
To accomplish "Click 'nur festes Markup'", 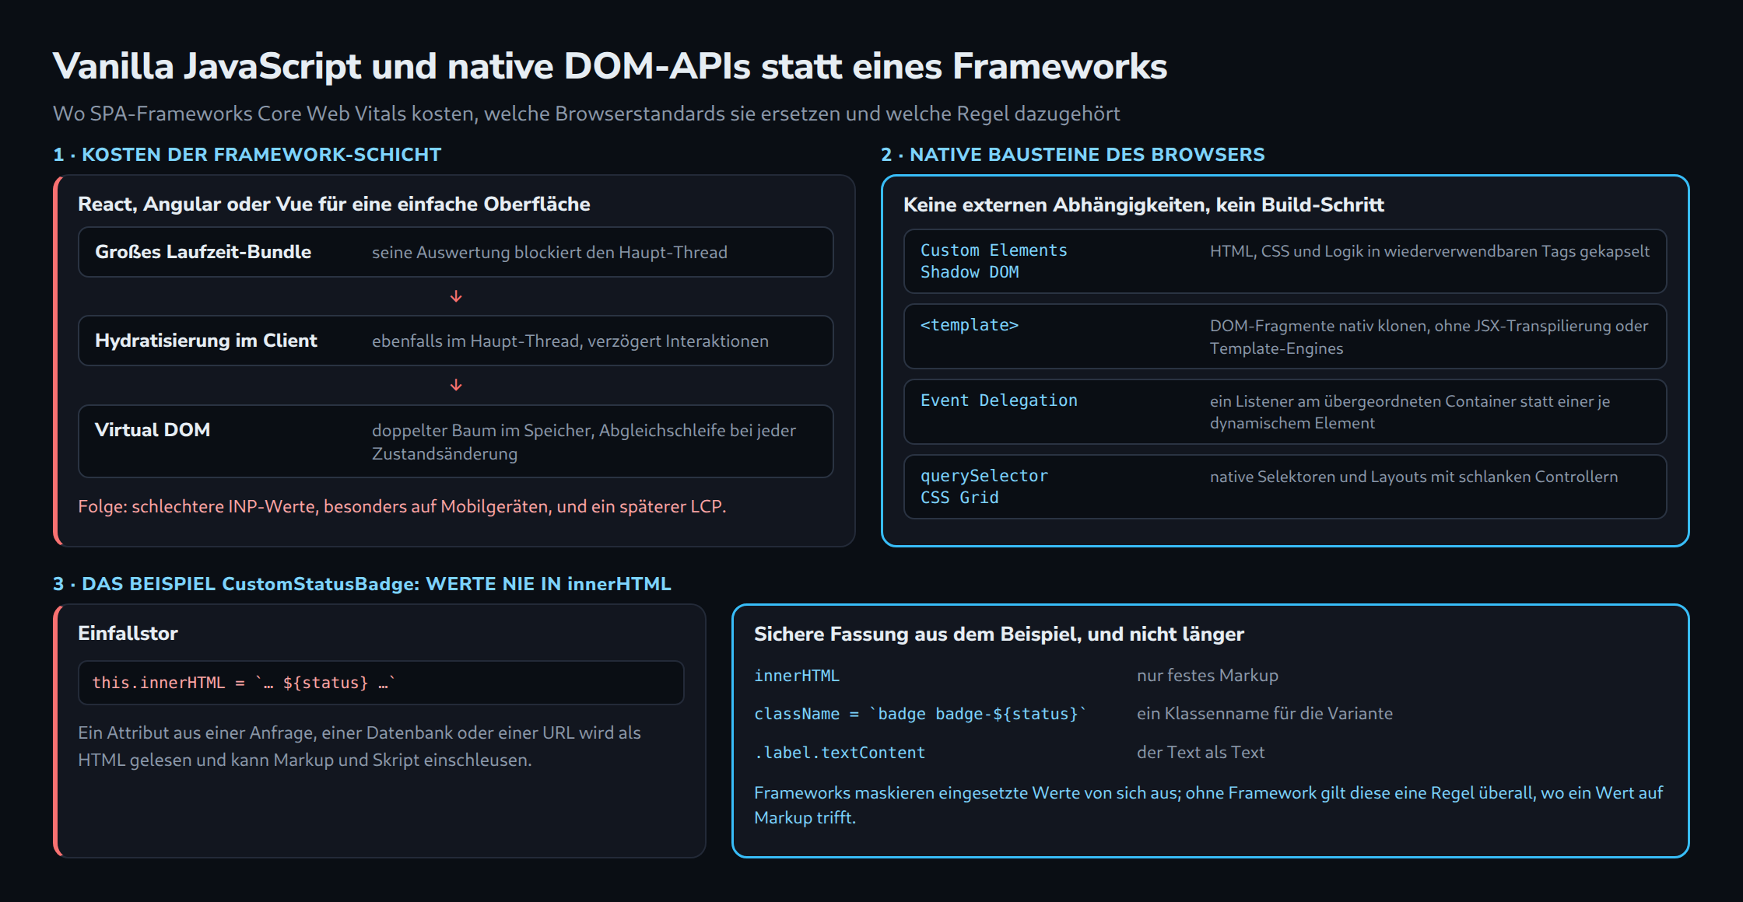I will point(1208,675).
